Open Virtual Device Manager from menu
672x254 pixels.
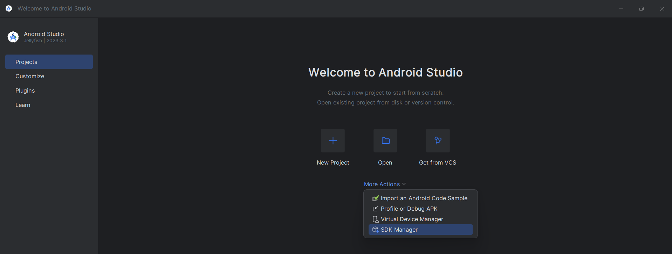pyautogui.click(x=420, y=219)
